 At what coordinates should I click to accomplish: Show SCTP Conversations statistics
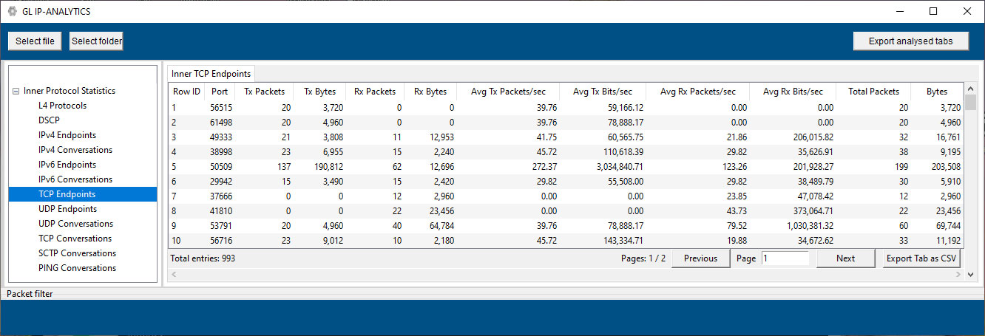click(77, 253)
